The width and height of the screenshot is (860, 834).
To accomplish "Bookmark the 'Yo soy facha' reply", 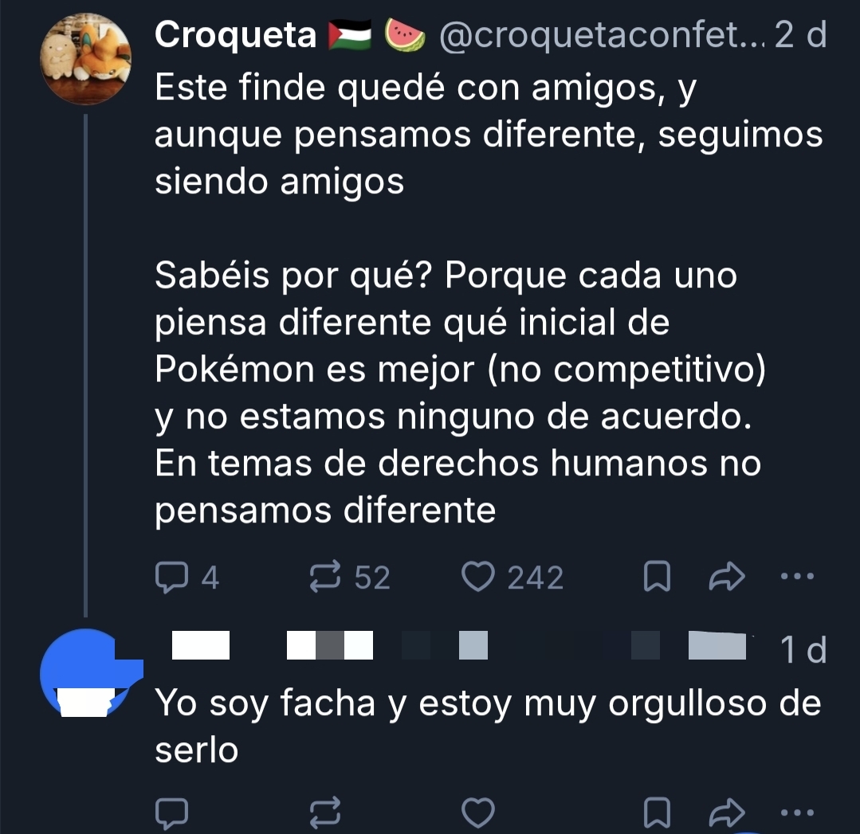I will coord(655,814).
